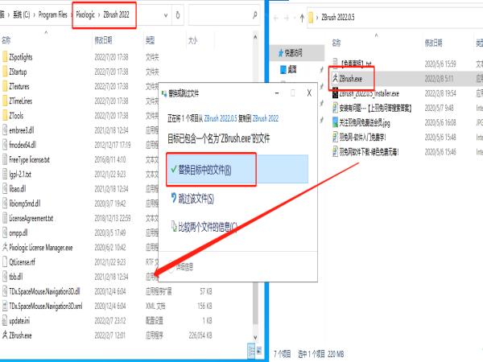
Task: Sort right window by 名称 column
Action: click(336, 43)
